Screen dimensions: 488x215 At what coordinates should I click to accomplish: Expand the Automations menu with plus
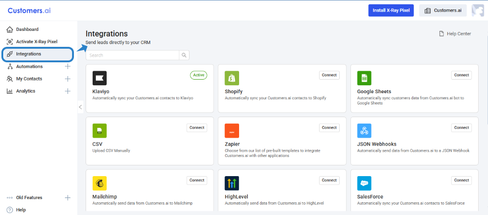coord(67,67)
